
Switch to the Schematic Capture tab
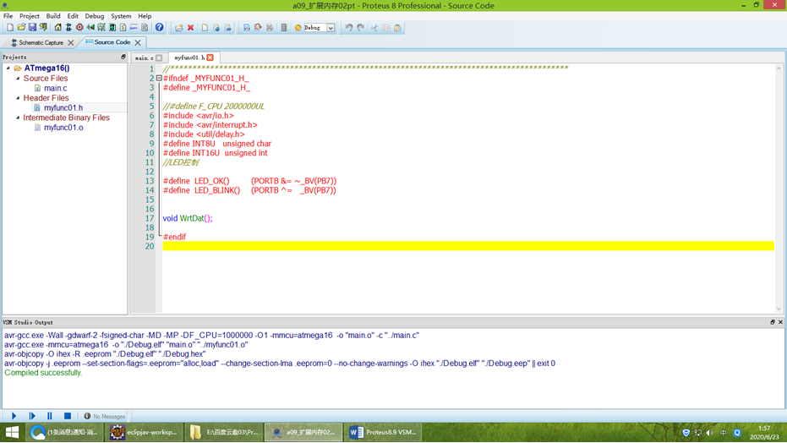tap(41, 42)
